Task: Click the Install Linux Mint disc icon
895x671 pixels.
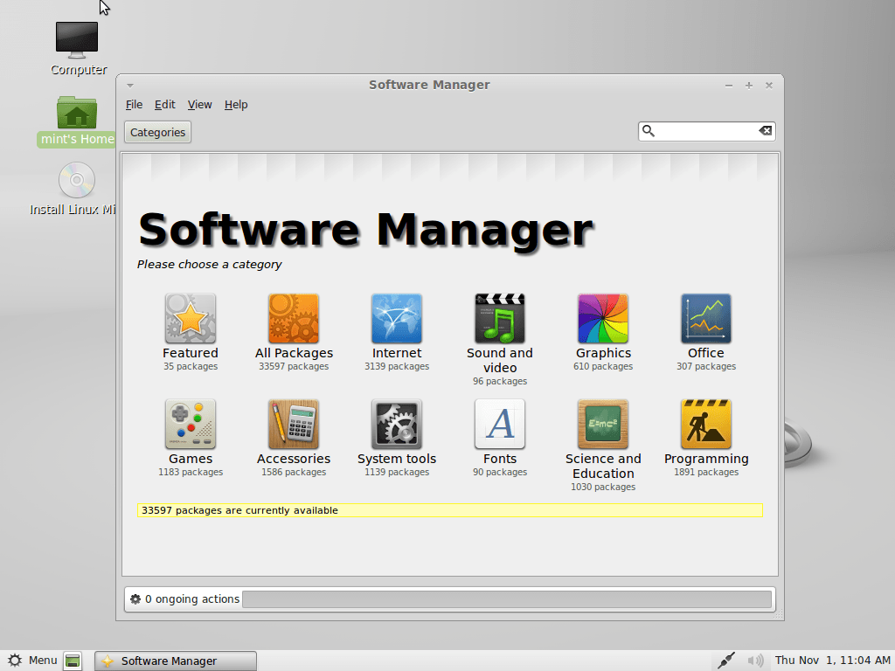Action: coord(77,181)
